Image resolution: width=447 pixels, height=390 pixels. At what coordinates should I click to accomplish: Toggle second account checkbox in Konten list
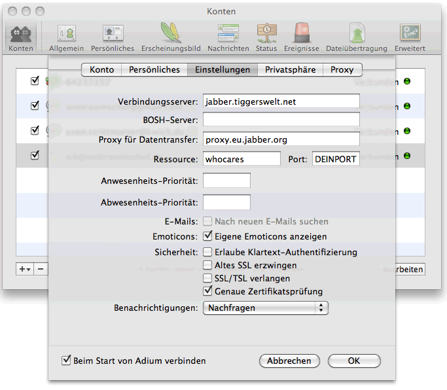[x=35, y=105]
